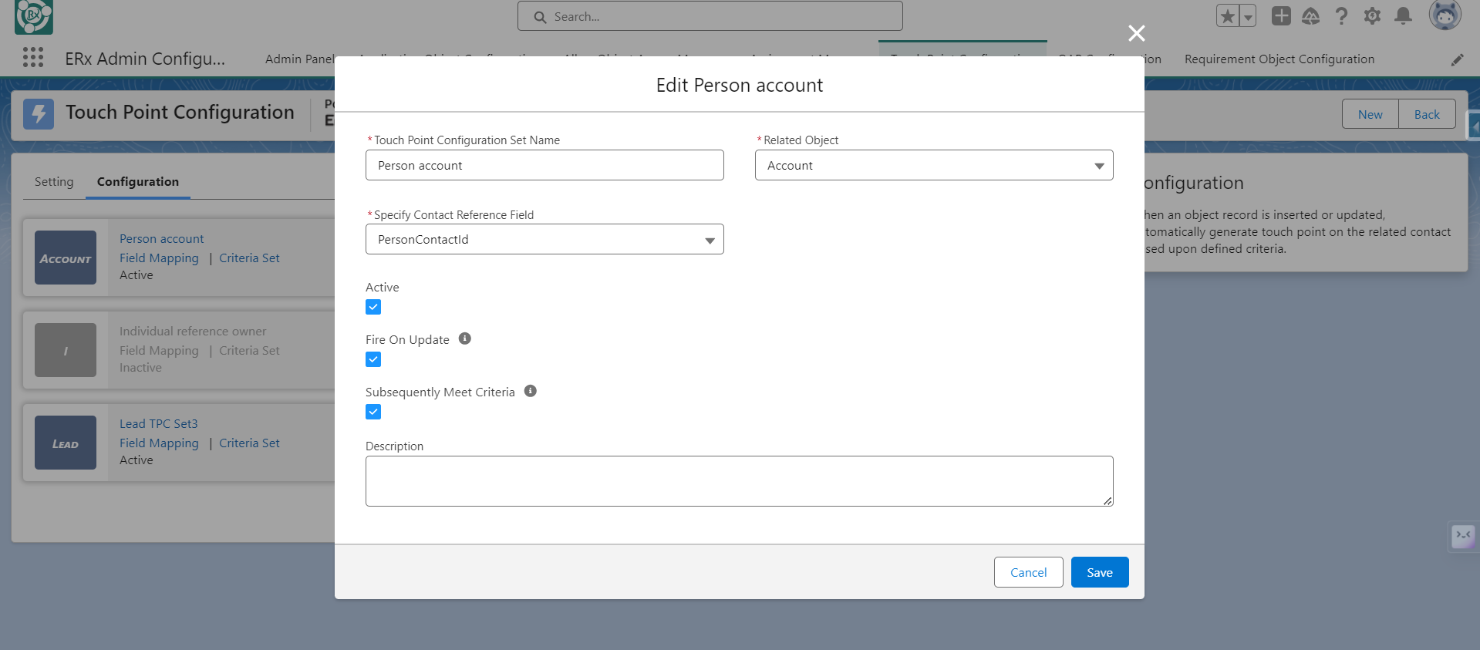The width and height of the screenshot is (1480, 650).
Task: Switch to the Setting tab
Action: (54, 182)
